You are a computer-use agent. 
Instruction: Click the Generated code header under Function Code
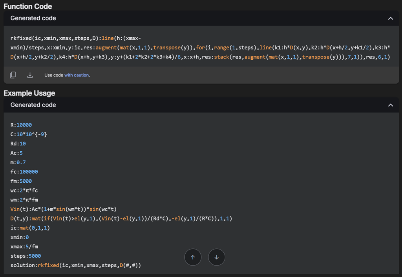[x=33, y=18]
